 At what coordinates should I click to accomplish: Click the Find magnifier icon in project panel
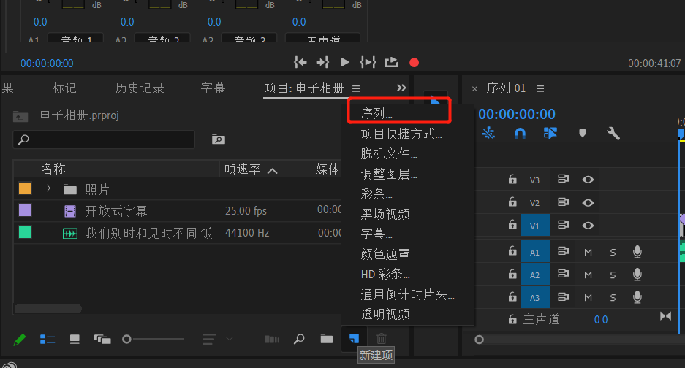click(x=299, y=339)
